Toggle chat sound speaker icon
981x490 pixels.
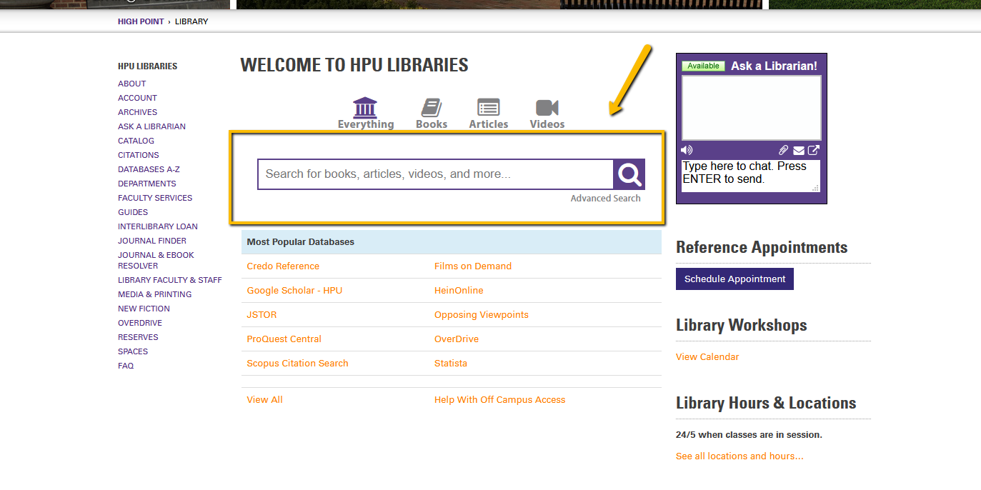tap(687, 150)
